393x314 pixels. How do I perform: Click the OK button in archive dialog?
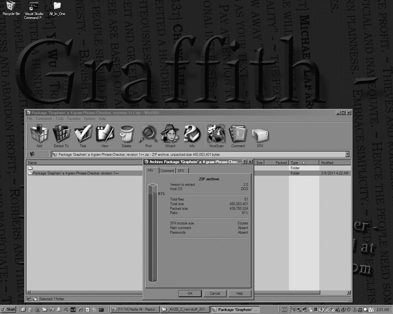coord(190,293)
